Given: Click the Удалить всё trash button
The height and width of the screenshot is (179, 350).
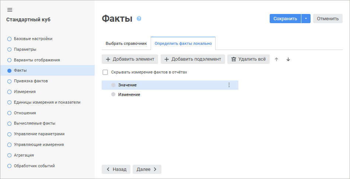Looking at the screenshot, I should (x=248, y=59).
